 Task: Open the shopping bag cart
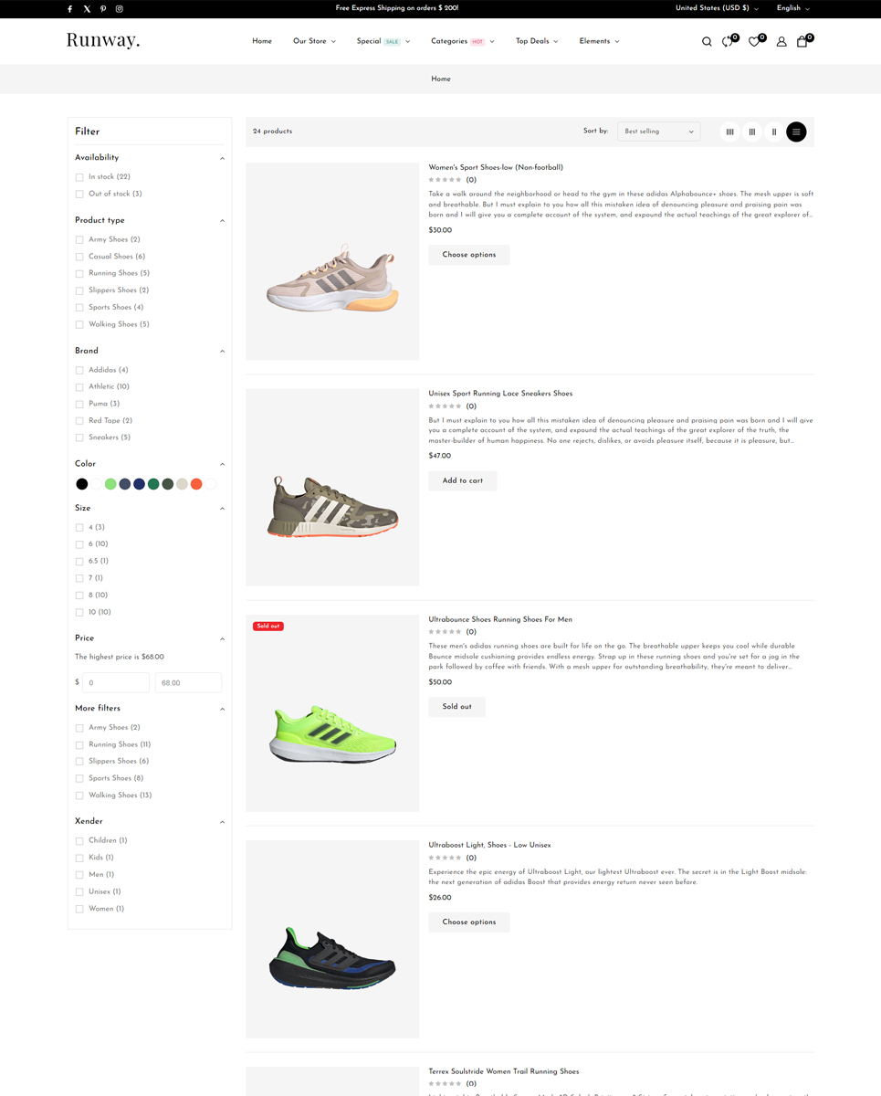pyautogui.click(x=802, y=41)
